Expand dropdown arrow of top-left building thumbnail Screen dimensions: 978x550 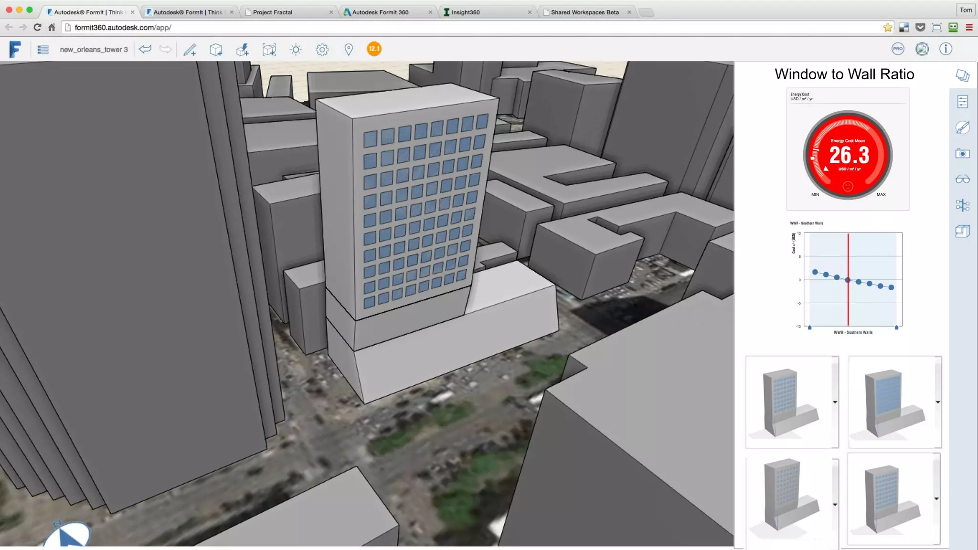coord(835,402)
